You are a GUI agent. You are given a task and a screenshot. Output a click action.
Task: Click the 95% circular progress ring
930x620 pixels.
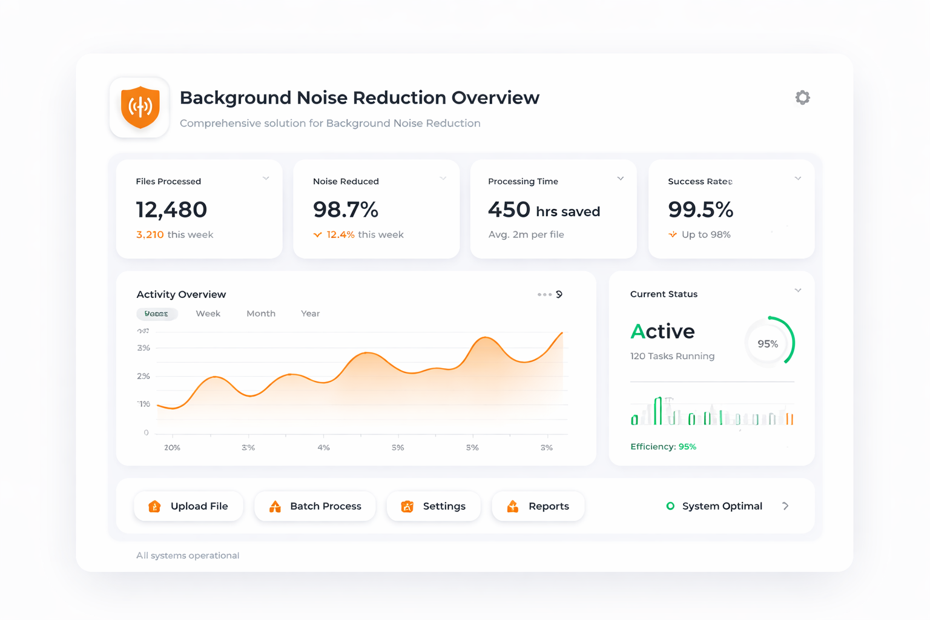[768, 343]
